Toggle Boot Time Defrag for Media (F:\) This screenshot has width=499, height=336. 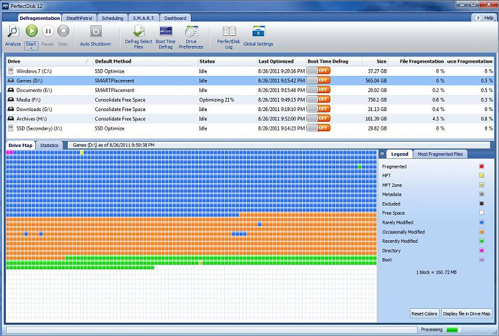click(318, 99)
